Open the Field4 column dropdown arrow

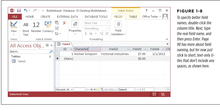click(x=163, y=49)
